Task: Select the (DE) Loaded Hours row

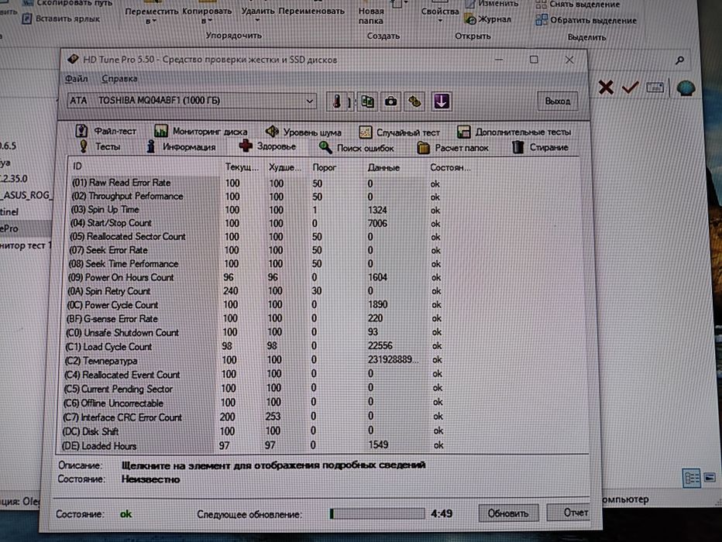Action: (x=253, y=445)
